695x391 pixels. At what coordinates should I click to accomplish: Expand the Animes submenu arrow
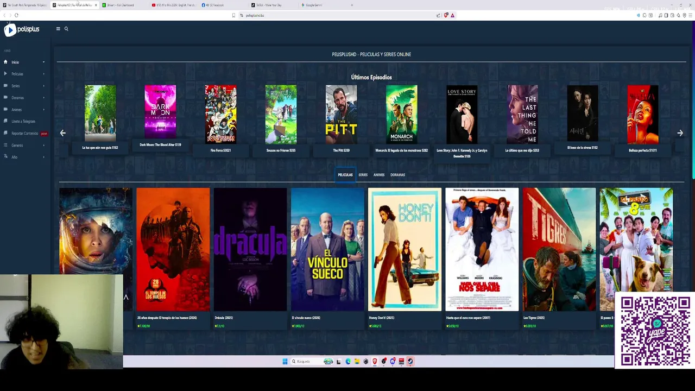click(x=43, y=110)
